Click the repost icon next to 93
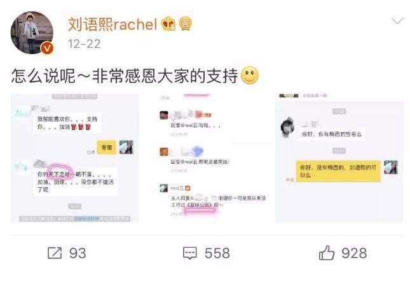Image resolution: width=410 pixels, height=284 pixels. point(55,253)
